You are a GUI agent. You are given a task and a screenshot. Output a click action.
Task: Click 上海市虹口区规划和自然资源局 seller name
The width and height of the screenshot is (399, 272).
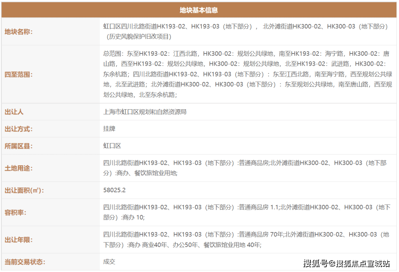(144, 112)
